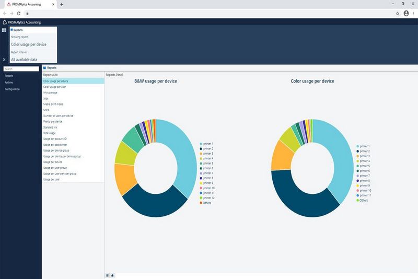Screen dimensions: 418x279
Task: Click the PRISMAlytics Accounting logo icon
Action: [5, 22]
